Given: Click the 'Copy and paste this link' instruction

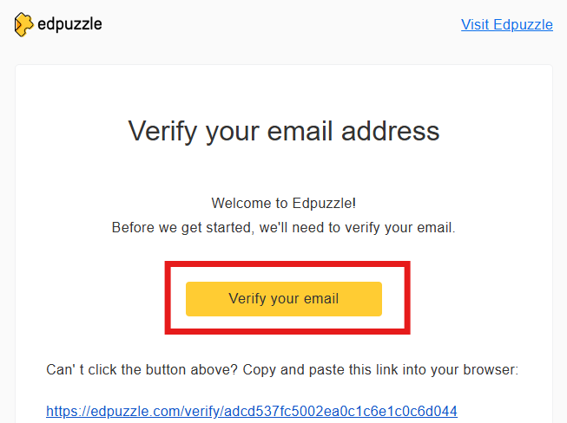Looking at the screenshot, I should click(x=282, y=370).
